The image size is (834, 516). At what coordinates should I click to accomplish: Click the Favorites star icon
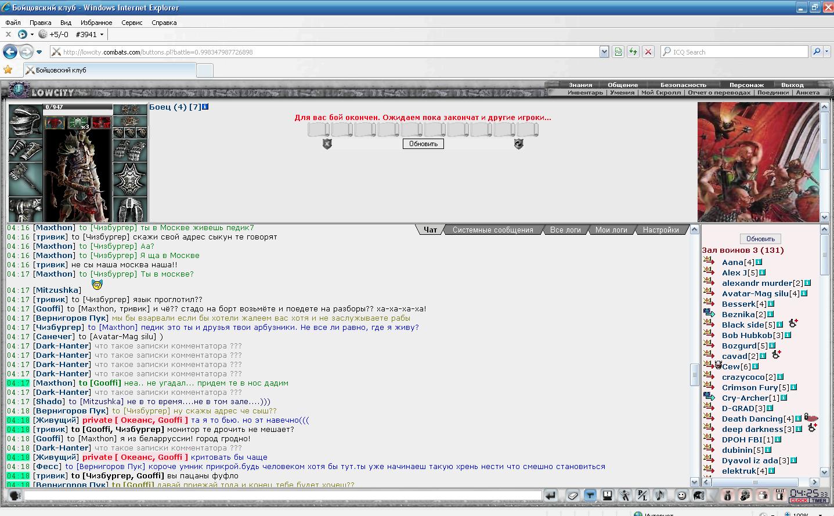[8, 70]
